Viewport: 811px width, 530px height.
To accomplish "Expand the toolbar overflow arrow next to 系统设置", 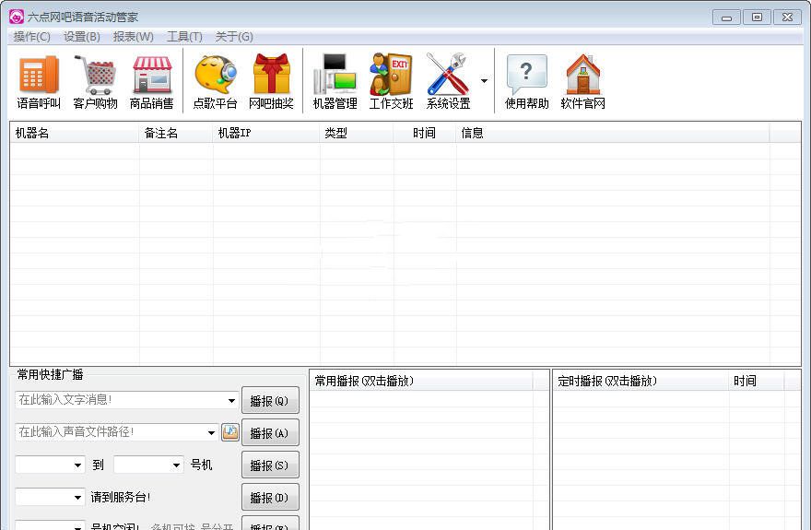I will pos(484,81).
